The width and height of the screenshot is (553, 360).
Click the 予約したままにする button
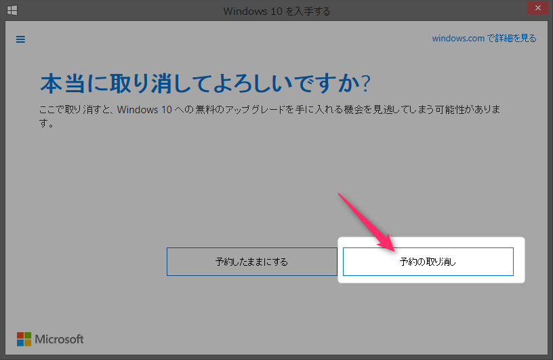pyautogui.click(x=252, y=262)
